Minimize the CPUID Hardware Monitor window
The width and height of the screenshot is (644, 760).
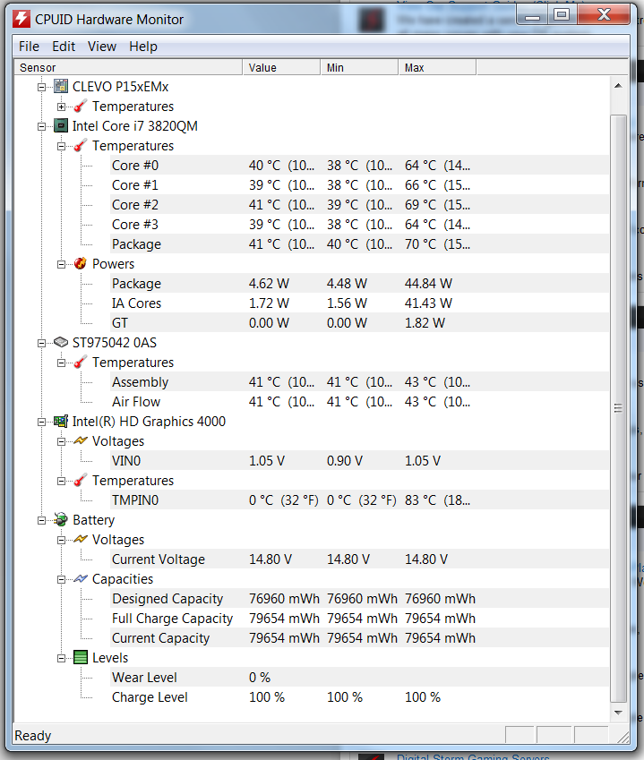click(x=532, y=14)
